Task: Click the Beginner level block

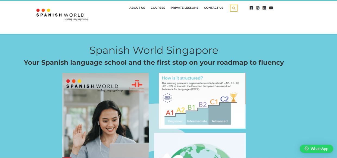Action: [x=175, y=121]
